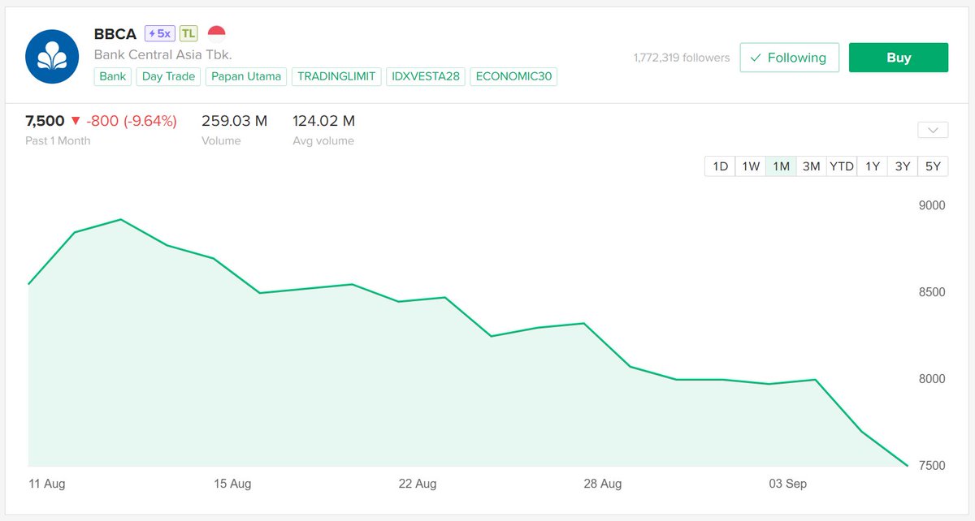The height and width of the screenshot is (521, 975).
Task: Click the 7,500 price value
Action: tap(45, 121)
